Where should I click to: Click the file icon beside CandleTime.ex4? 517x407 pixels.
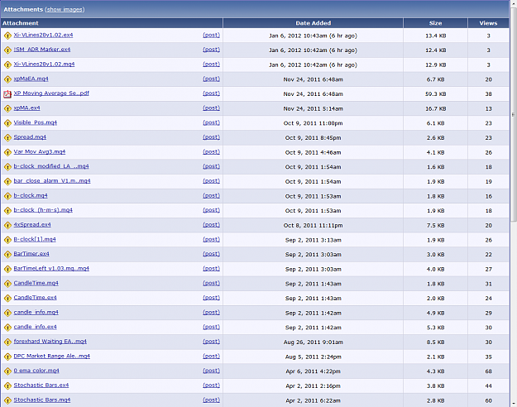coord(7,298)
